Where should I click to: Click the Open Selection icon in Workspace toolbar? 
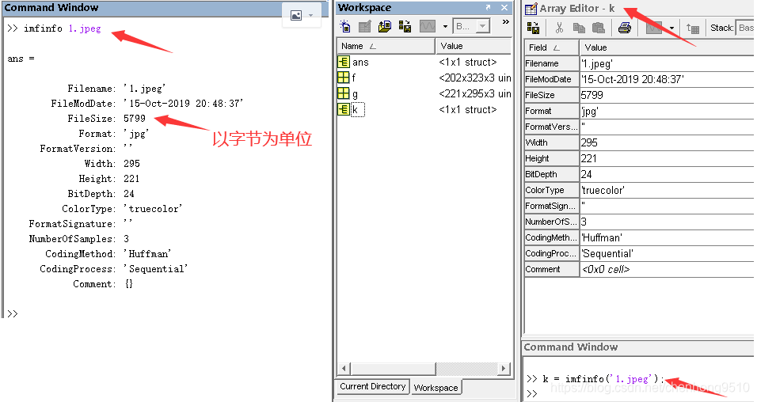pyautogui.click(x=365, y=26)
